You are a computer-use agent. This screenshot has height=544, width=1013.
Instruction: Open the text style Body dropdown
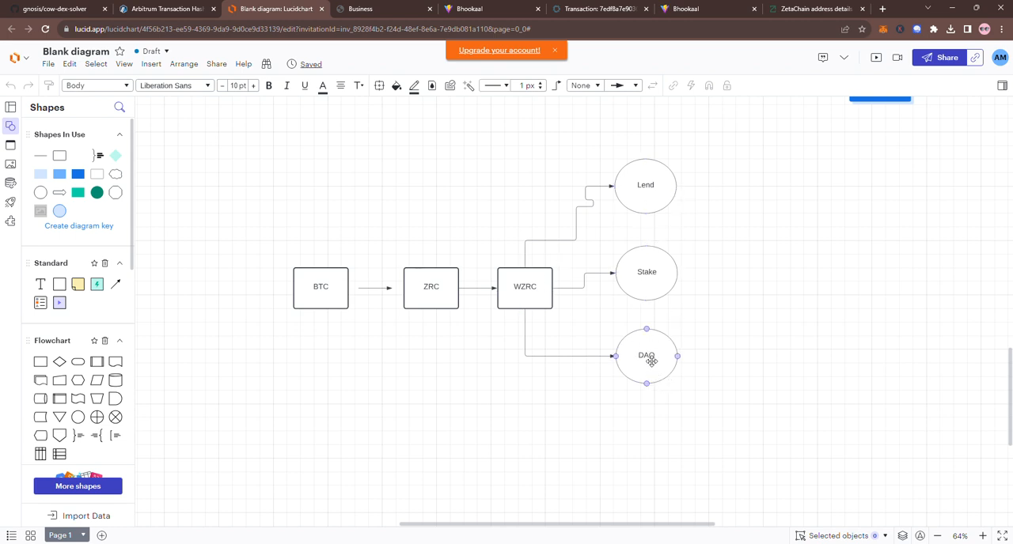(x=97, y=85)
